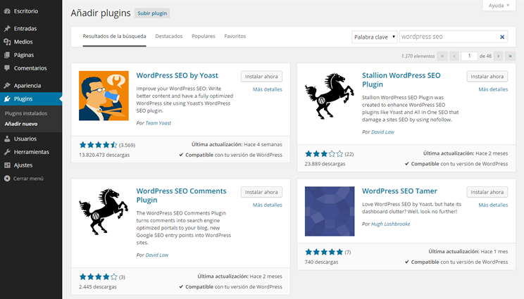Click the current page number field
The image size is (524, 299).
(469, 56)
